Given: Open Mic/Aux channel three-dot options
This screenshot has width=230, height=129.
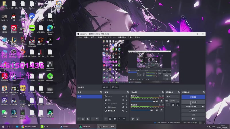Looking at the screenshot, I should point(162,101).
